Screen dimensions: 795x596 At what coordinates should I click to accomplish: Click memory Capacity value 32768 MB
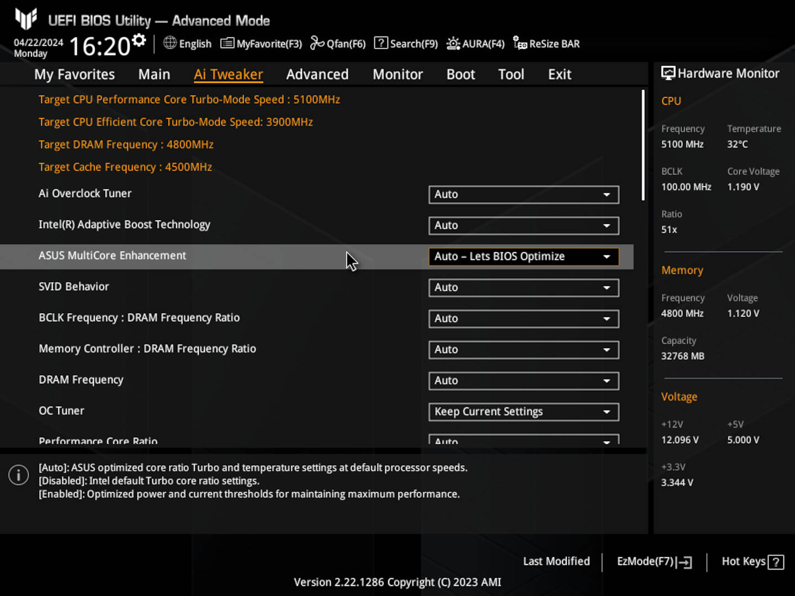click(x=683, y=356)
